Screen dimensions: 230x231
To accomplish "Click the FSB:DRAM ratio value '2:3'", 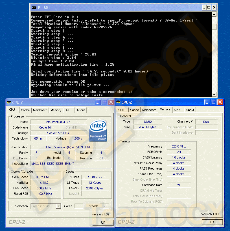I will (x=179, y=152).
